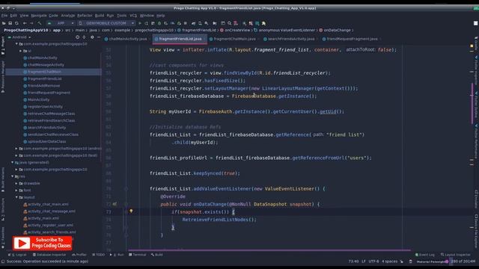This screenshot has height=269, width=479.
Task: Click the yellow lightbulb intention icon
Action: (131, 211)
